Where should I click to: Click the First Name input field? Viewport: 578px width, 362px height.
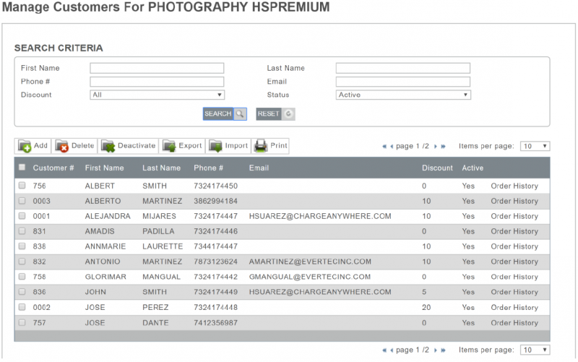(x=157, y=69)
